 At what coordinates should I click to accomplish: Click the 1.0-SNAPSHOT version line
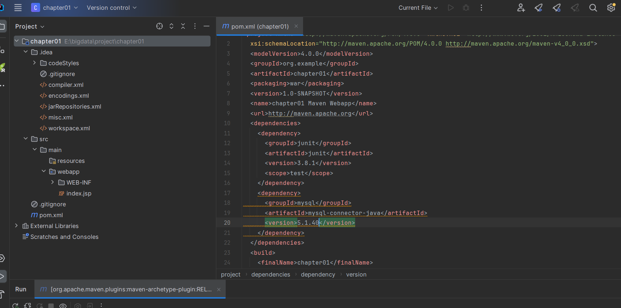point(306,93)
